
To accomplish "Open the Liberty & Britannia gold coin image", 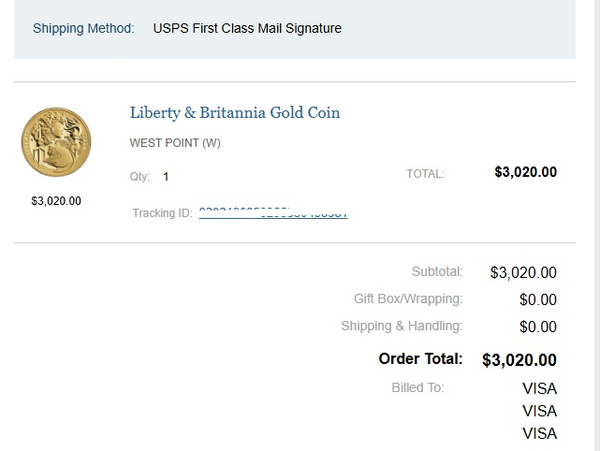I will tap(56, 142).
